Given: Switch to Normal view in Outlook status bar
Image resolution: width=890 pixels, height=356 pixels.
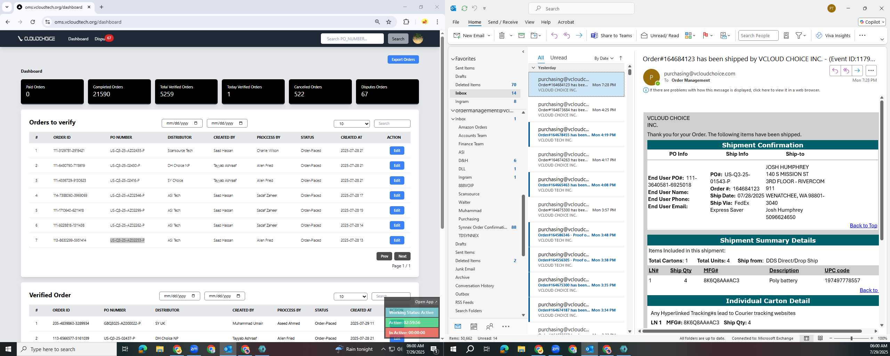Looking at the screenshot, I should pos(806,338).
